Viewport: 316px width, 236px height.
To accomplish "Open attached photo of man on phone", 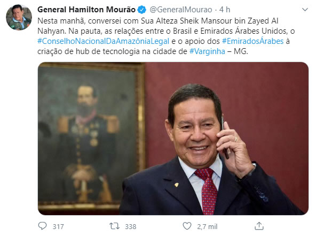I will tap(173, 139).
